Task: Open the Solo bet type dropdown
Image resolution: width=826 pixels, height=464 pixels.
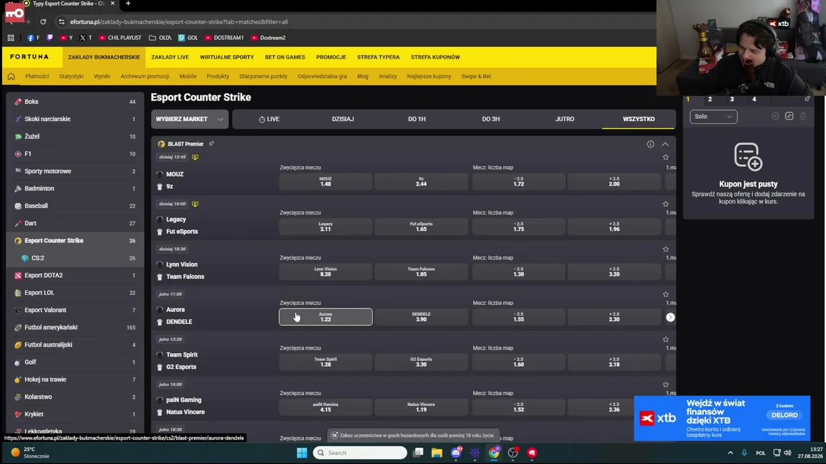Action: click(x=713, y=117)
